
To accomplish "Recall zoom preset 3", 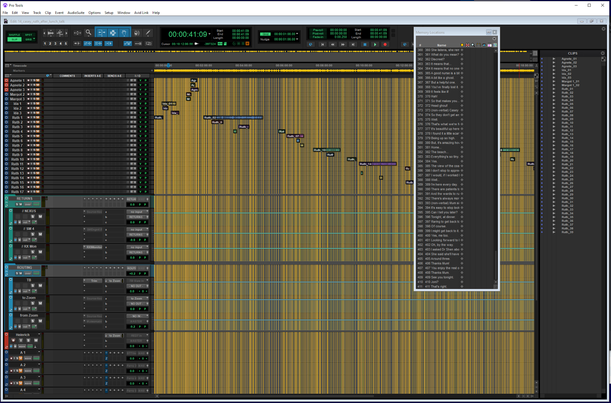I will point(55,44).
